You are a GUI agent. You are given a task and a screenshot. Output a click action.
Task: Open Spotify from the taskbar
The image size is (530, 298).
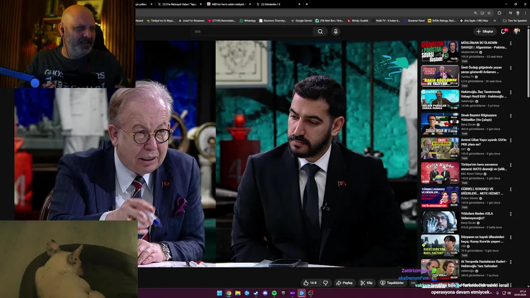click(x=274, y=293)
